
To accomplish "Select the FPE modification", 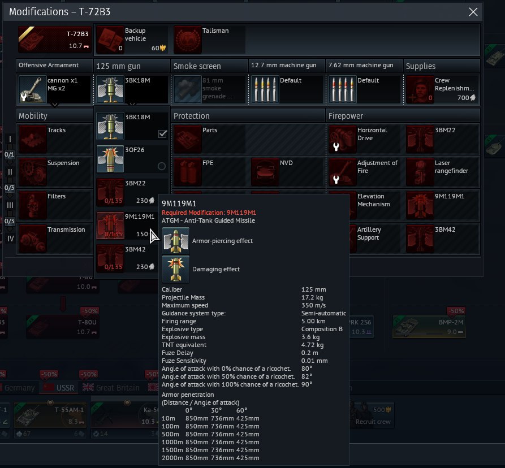I will pos(209,172).
